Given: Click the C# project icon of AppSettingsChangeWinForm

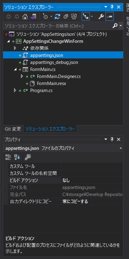Looking at the screenshot, I should [19, 41].
